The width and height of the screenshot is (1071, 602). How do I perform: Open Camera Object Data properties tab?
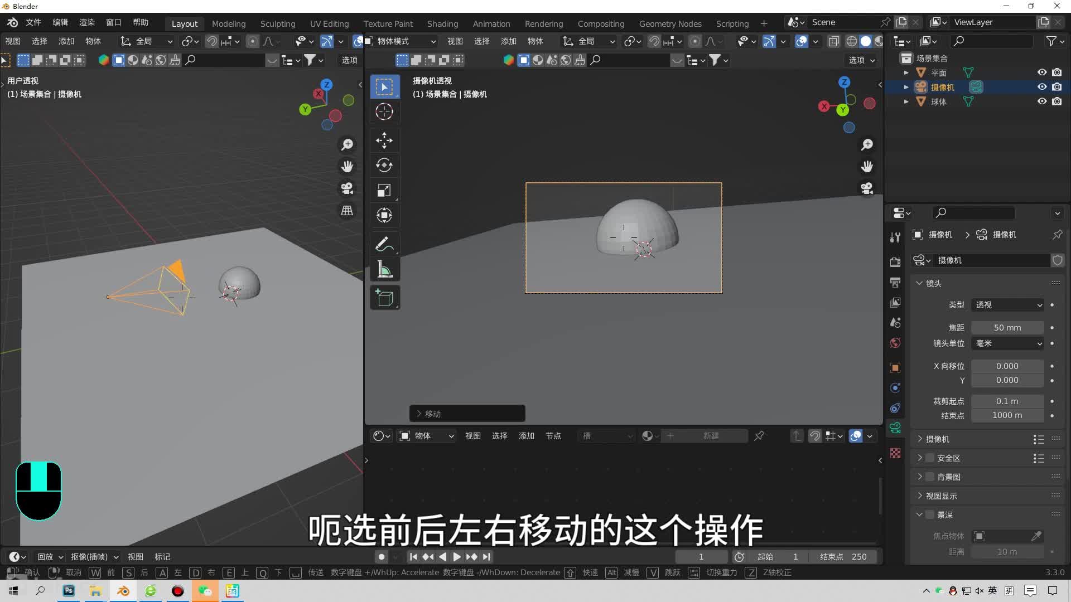895,428
